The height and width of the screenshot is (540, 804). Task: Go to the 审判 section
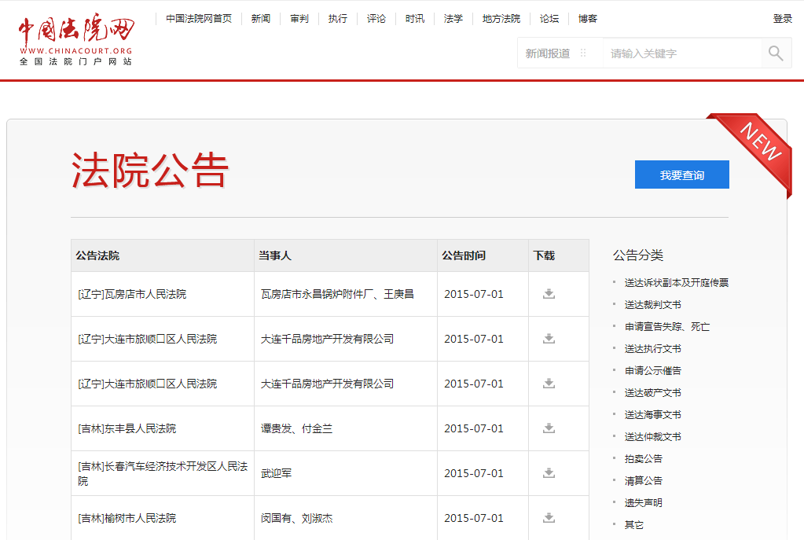pyautogui.click(x=299, y=19)
